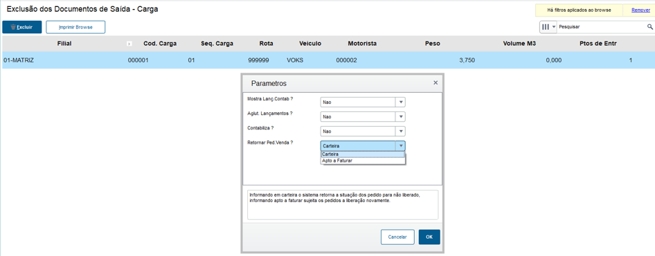This screenshot has width=655, height=256.
Task: Click the Rota column header
Action: (x=267, y=44)
